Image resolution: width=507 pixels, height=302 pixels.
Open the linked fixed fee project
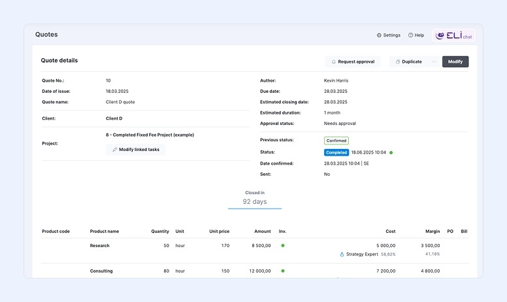(x=150, y=135)
